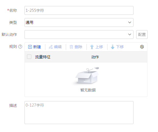The height and width of the screenshot is (132, 158).
Task: Click the 编辑 pencil icon
Action: [51, 47]
